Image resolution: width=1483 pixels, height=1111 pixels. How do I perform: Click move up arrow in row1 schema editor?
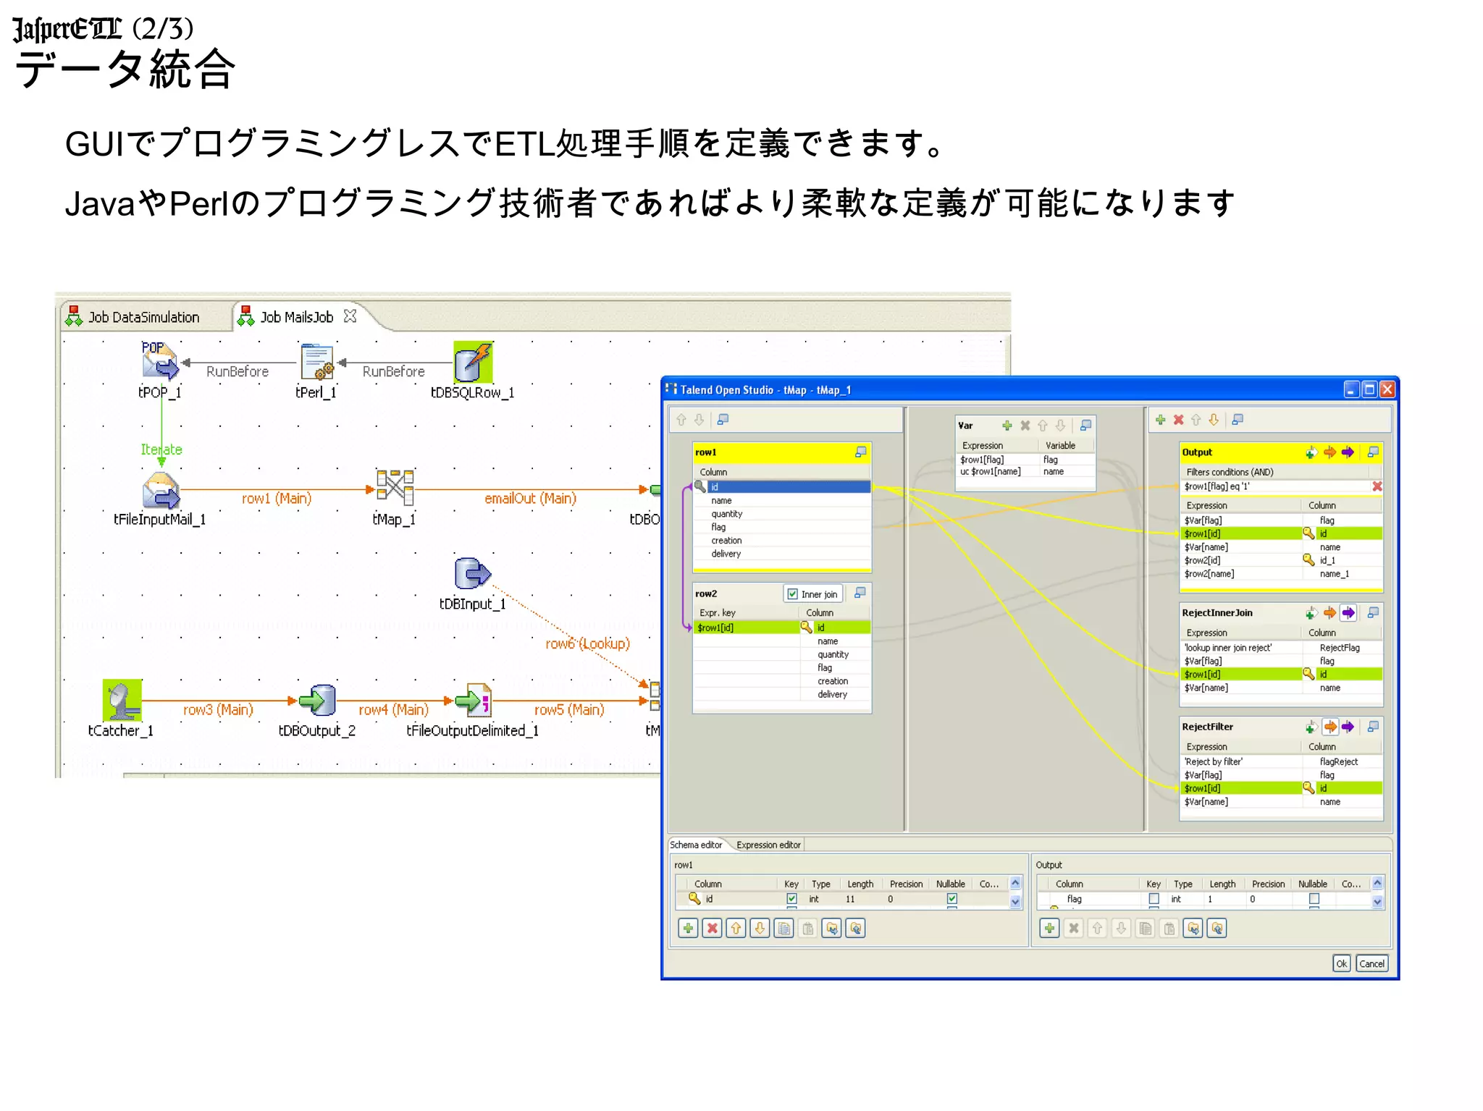point(736,928)
